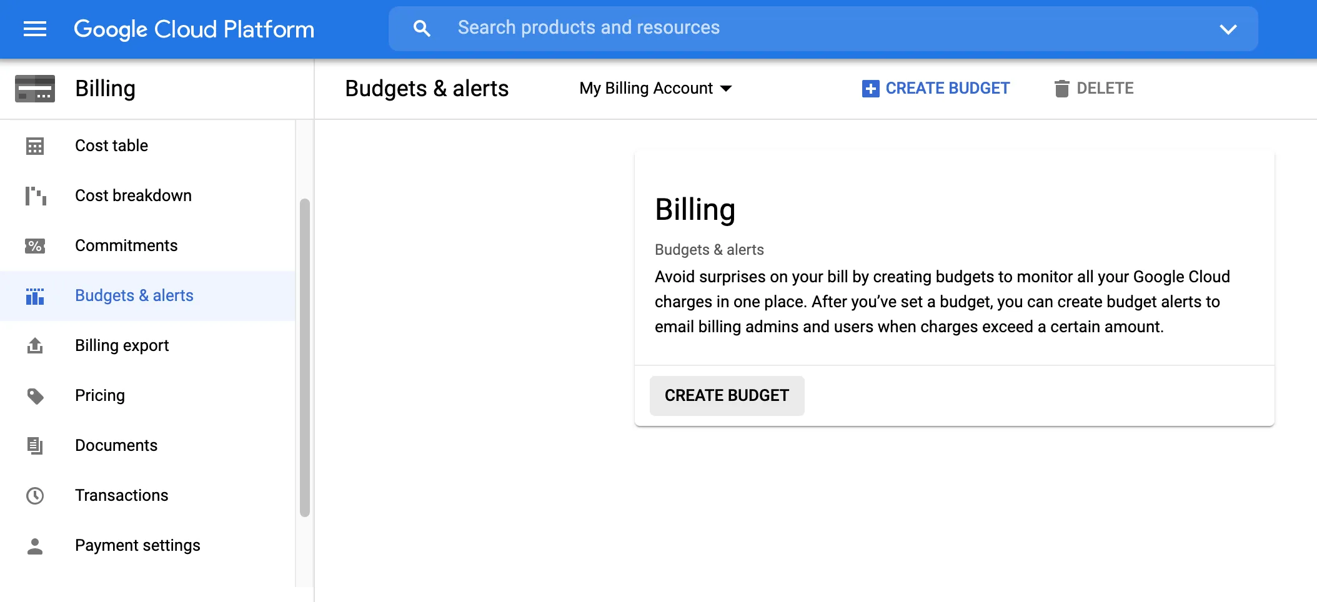Click the Documents page icon
The image size is (1317, 602).
35,445
